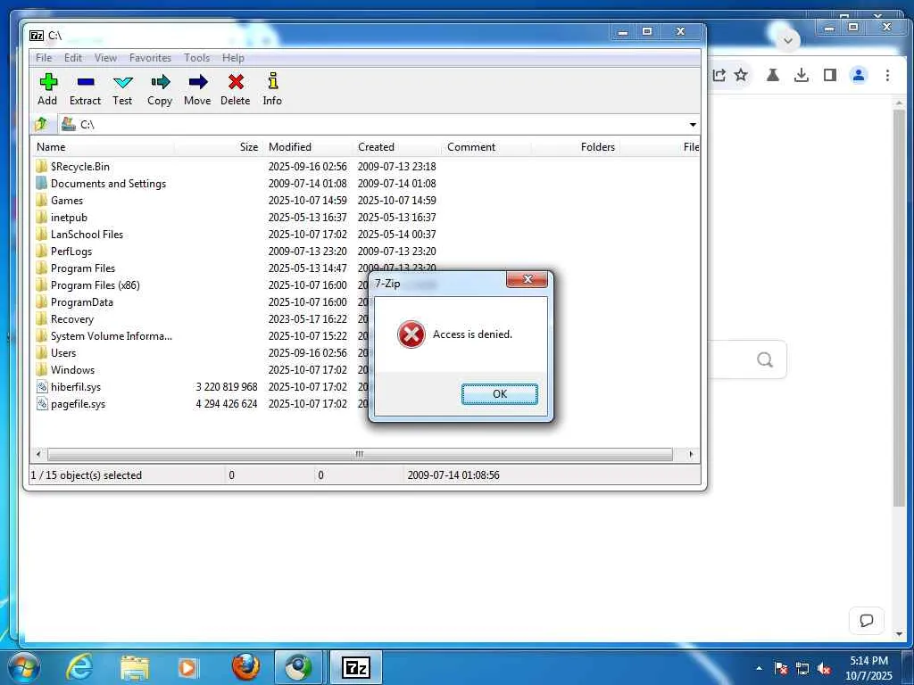Screen dimensions: 914x685
Task: Confirm the Access is denied dialog with OK
Action: (500, 393)
